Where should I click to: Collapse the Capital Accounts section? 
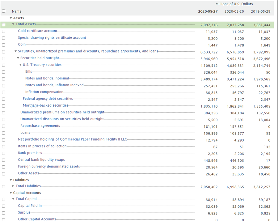pyautogui.click(x=11, y=193)
